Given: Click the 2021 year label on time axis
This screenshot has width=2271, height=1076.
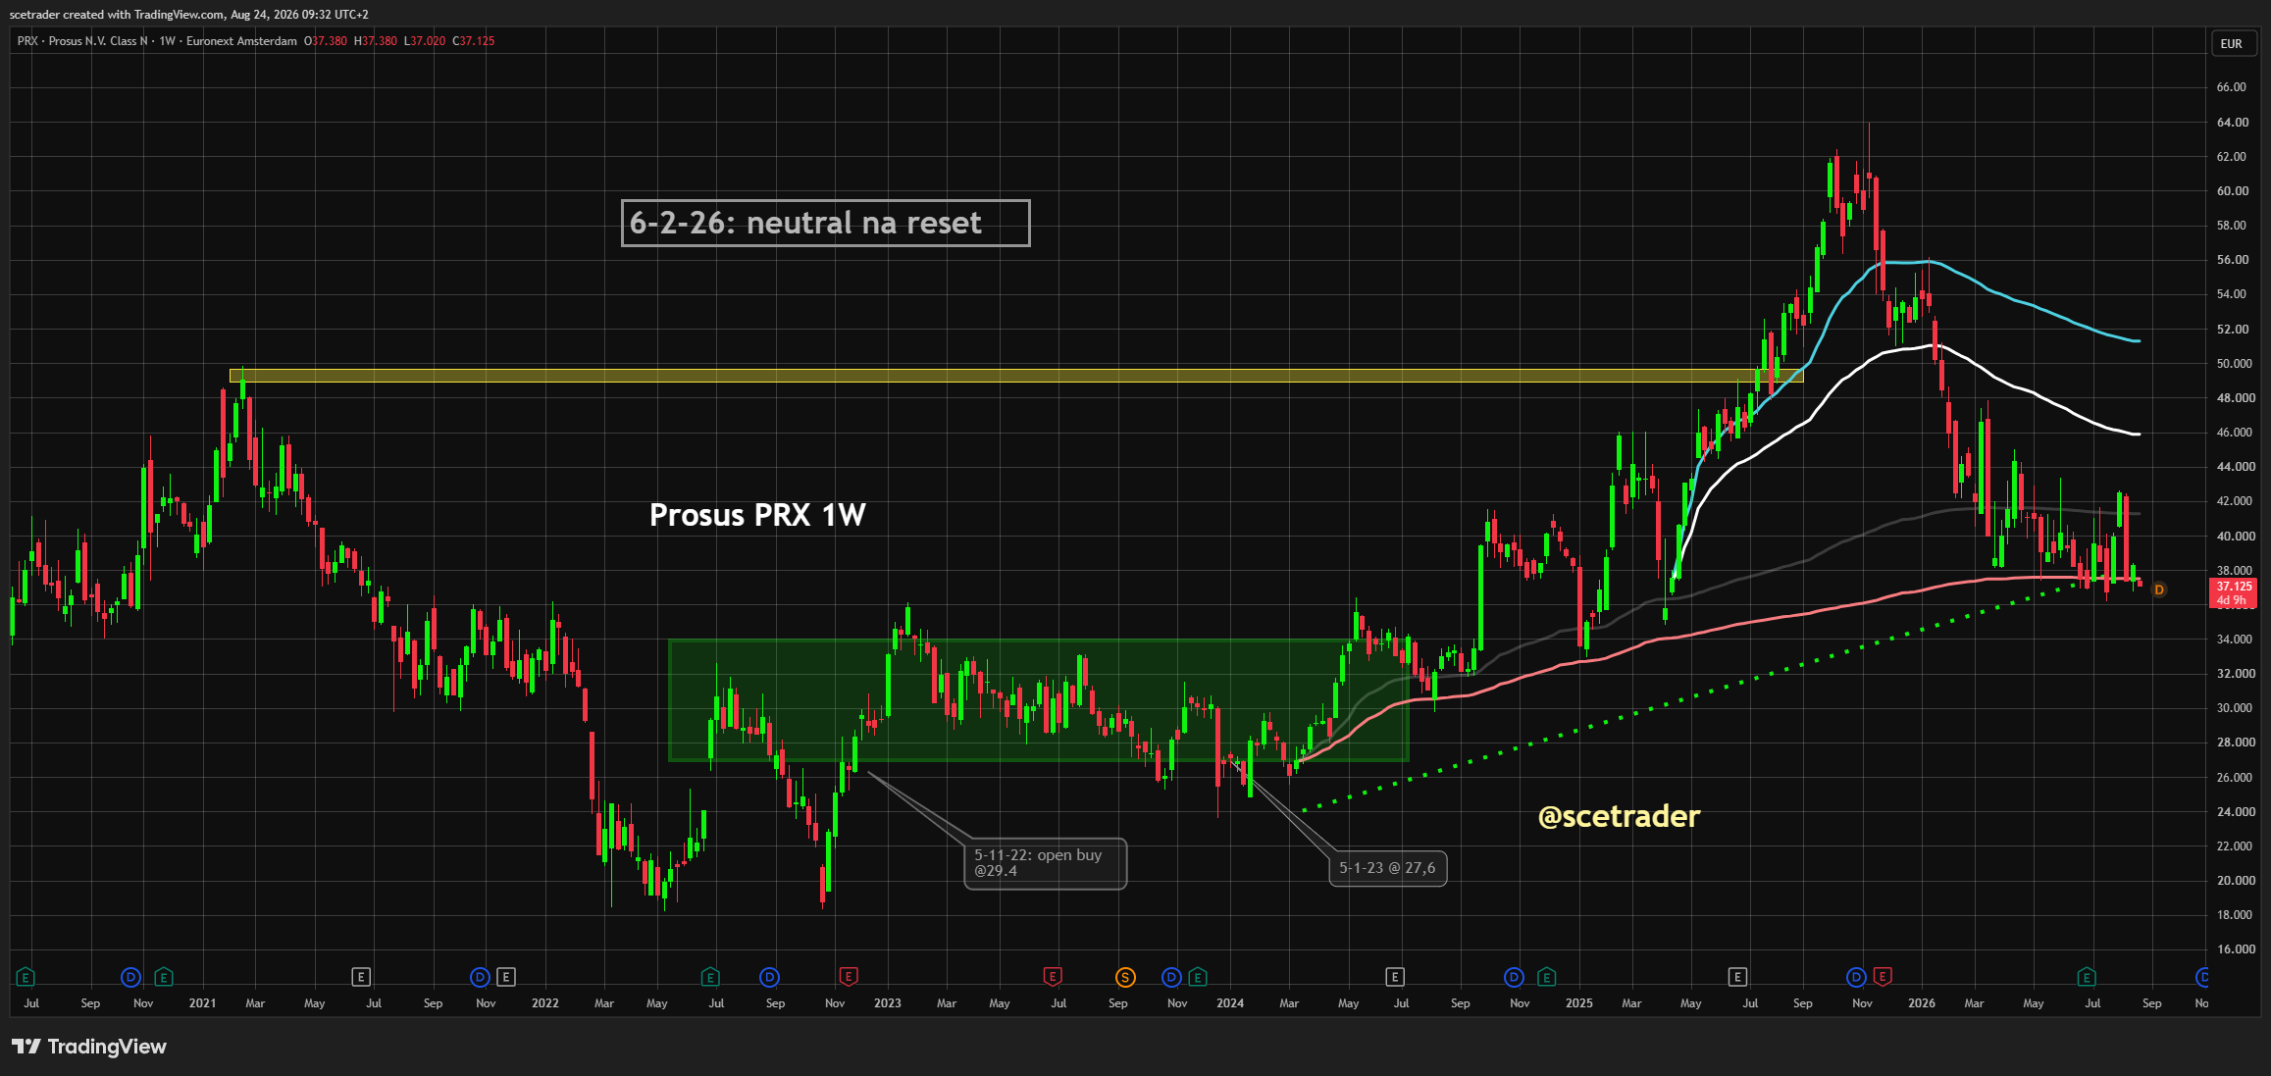Looking at the screenshot, I should 202,1003.
